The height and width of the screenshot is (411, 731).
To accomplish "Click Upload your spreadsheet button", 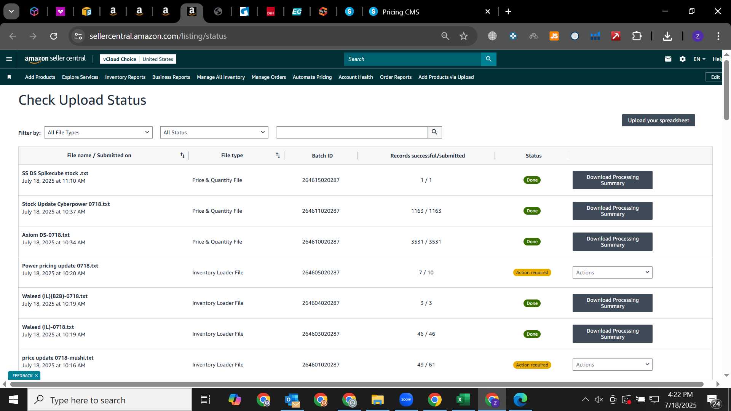I will click(658, 120).
